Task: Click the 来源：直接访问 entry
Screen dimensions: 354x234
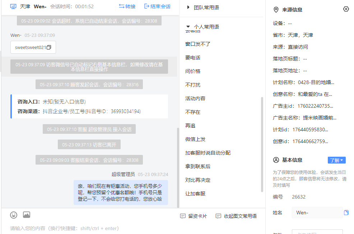Action: 290,47
